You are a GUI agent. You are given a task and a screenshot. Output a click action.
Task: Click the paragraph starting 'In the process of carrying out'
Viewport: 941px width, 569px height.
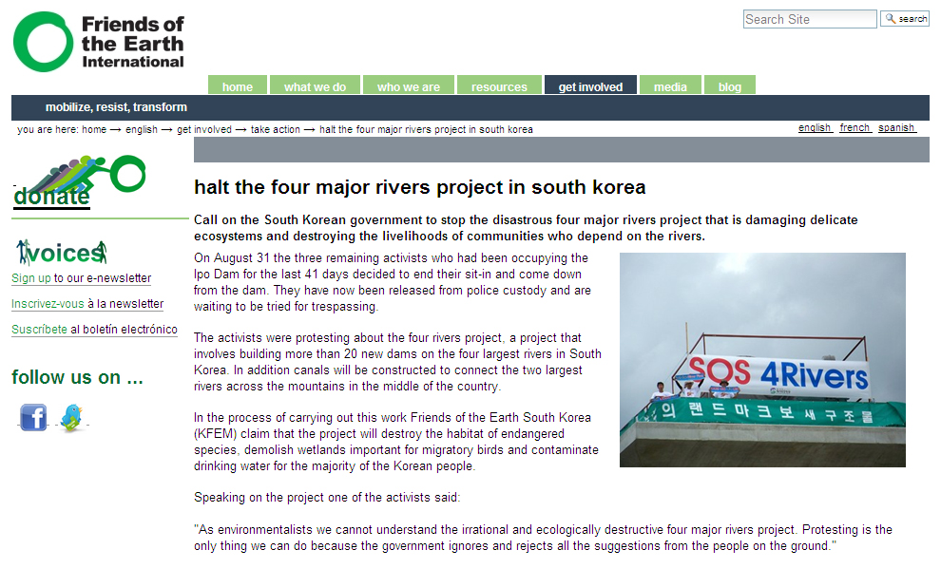point(396,442)
